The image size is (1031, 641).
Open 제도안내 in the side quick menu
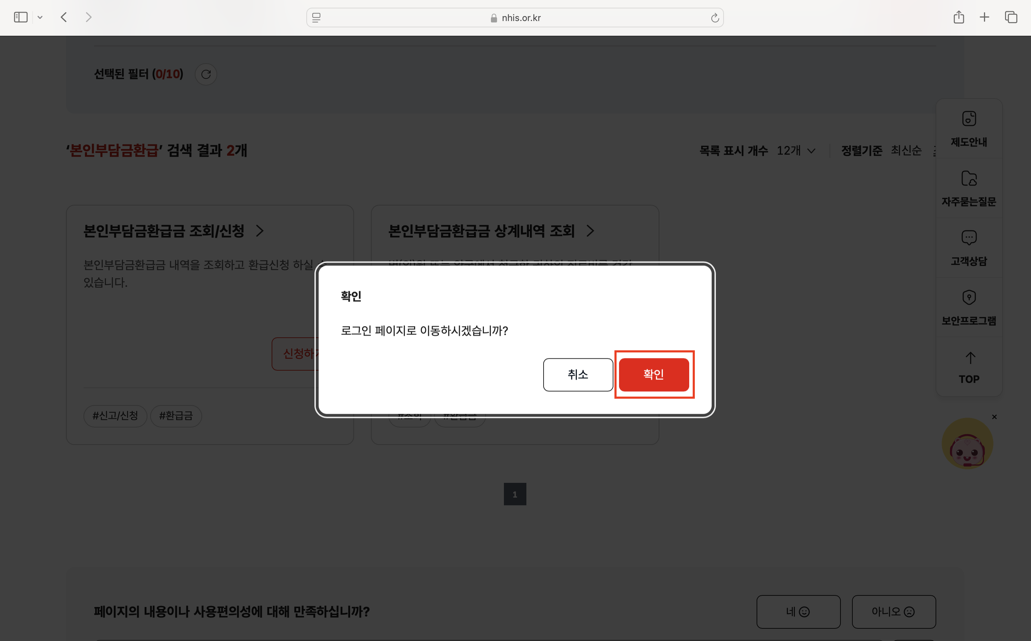[969, 129]
